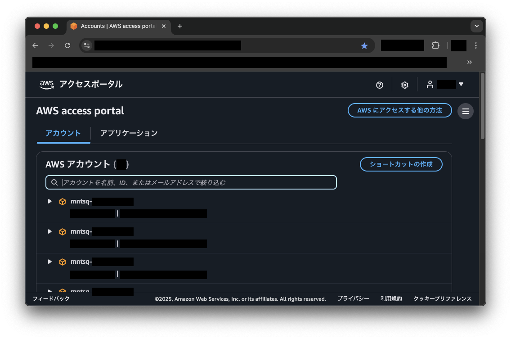Switch to the アカウント tab
This screenshot has width=511, height=339.
[x=63, y=133]
